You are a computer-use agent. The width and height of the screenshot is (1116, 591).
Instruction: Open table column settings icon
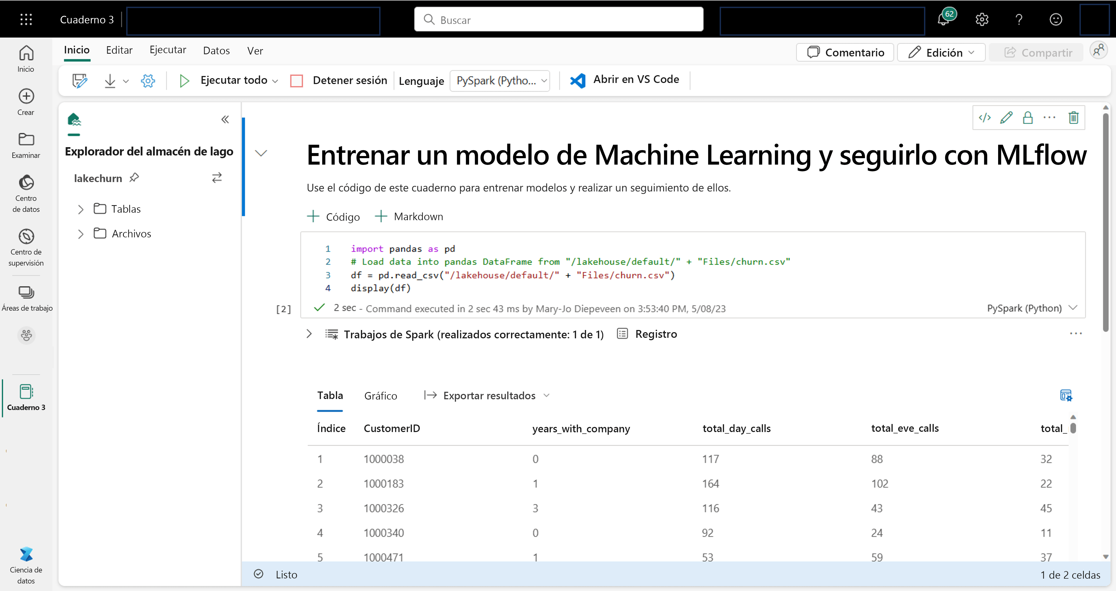coord(1066,395)
